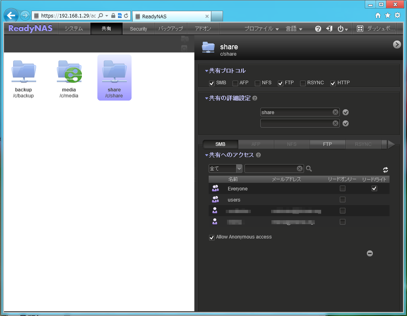This screenshot has height=316, width=407.
Task: Click the logout icon in the top bar
Action: click(329, 29)
